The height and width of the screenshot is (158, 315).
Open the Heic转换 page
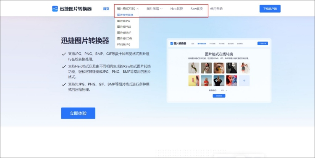point(177,9)
